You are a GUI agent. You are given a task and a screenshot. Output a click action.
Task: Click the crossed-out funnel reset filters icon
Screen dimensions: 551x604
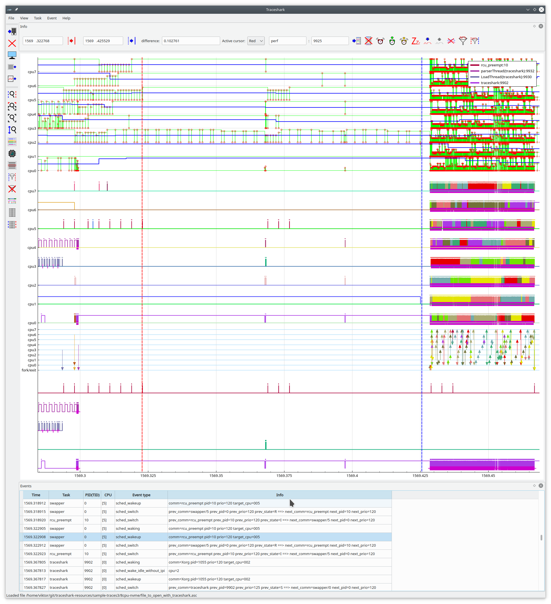pyautogui.click(x=12, y=189)
